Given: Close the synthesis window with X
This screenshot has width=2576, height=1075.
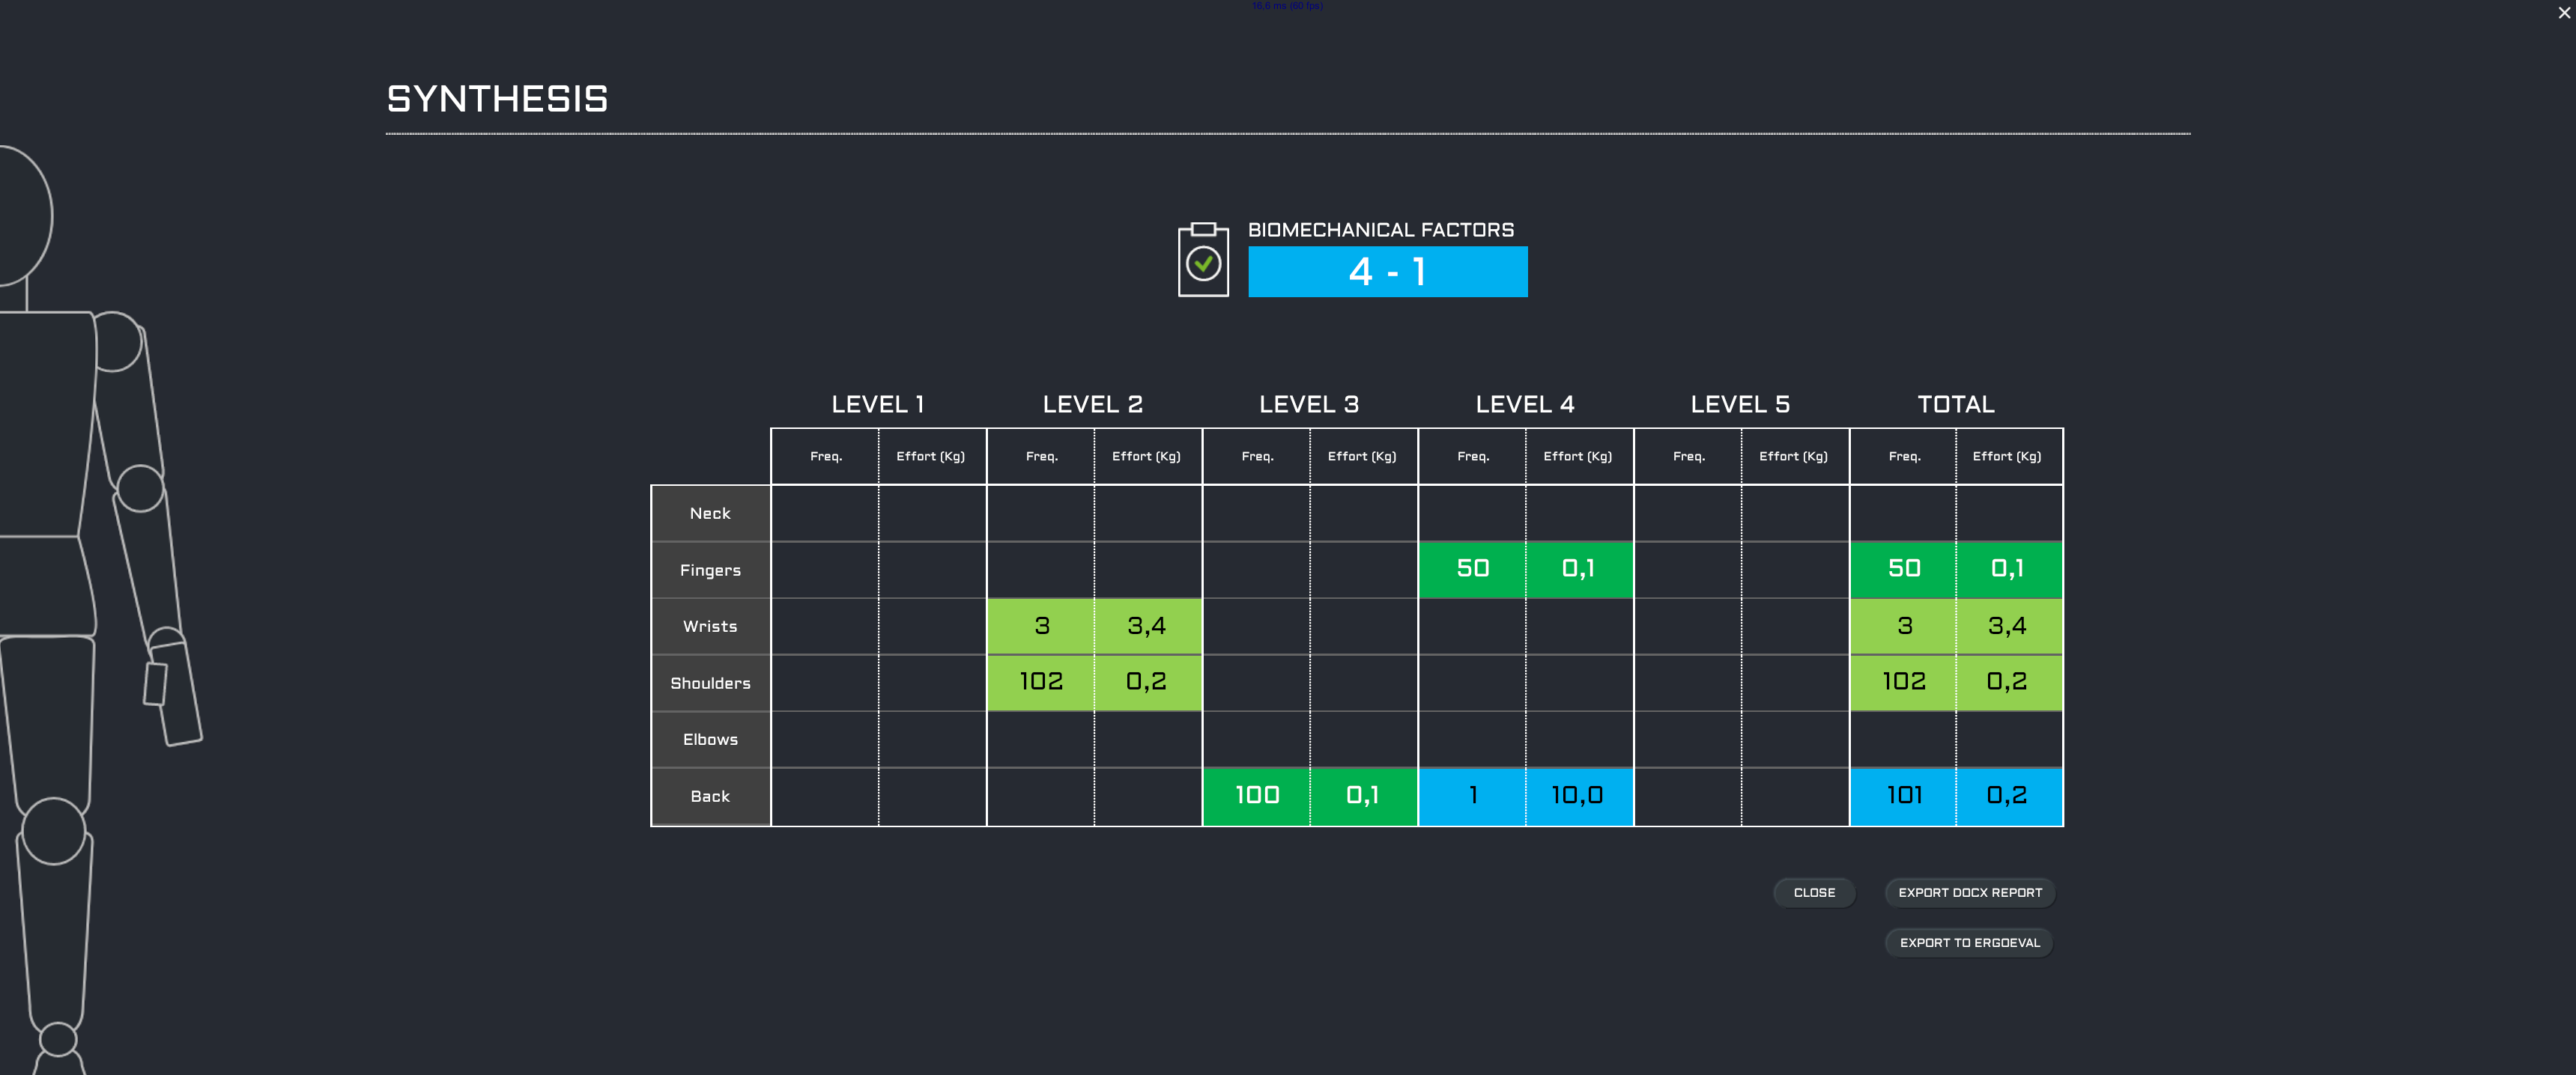Looking at the screenshot, I should (2563, 13).
